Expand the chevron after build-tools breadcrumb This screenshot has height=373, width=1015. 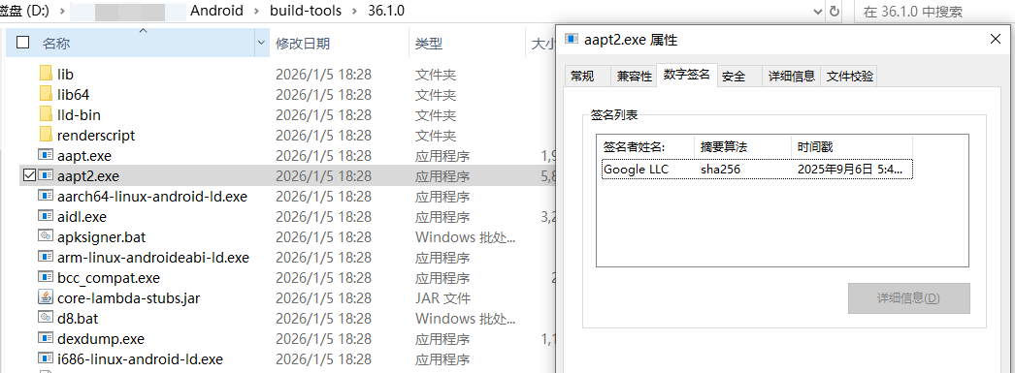355,11
